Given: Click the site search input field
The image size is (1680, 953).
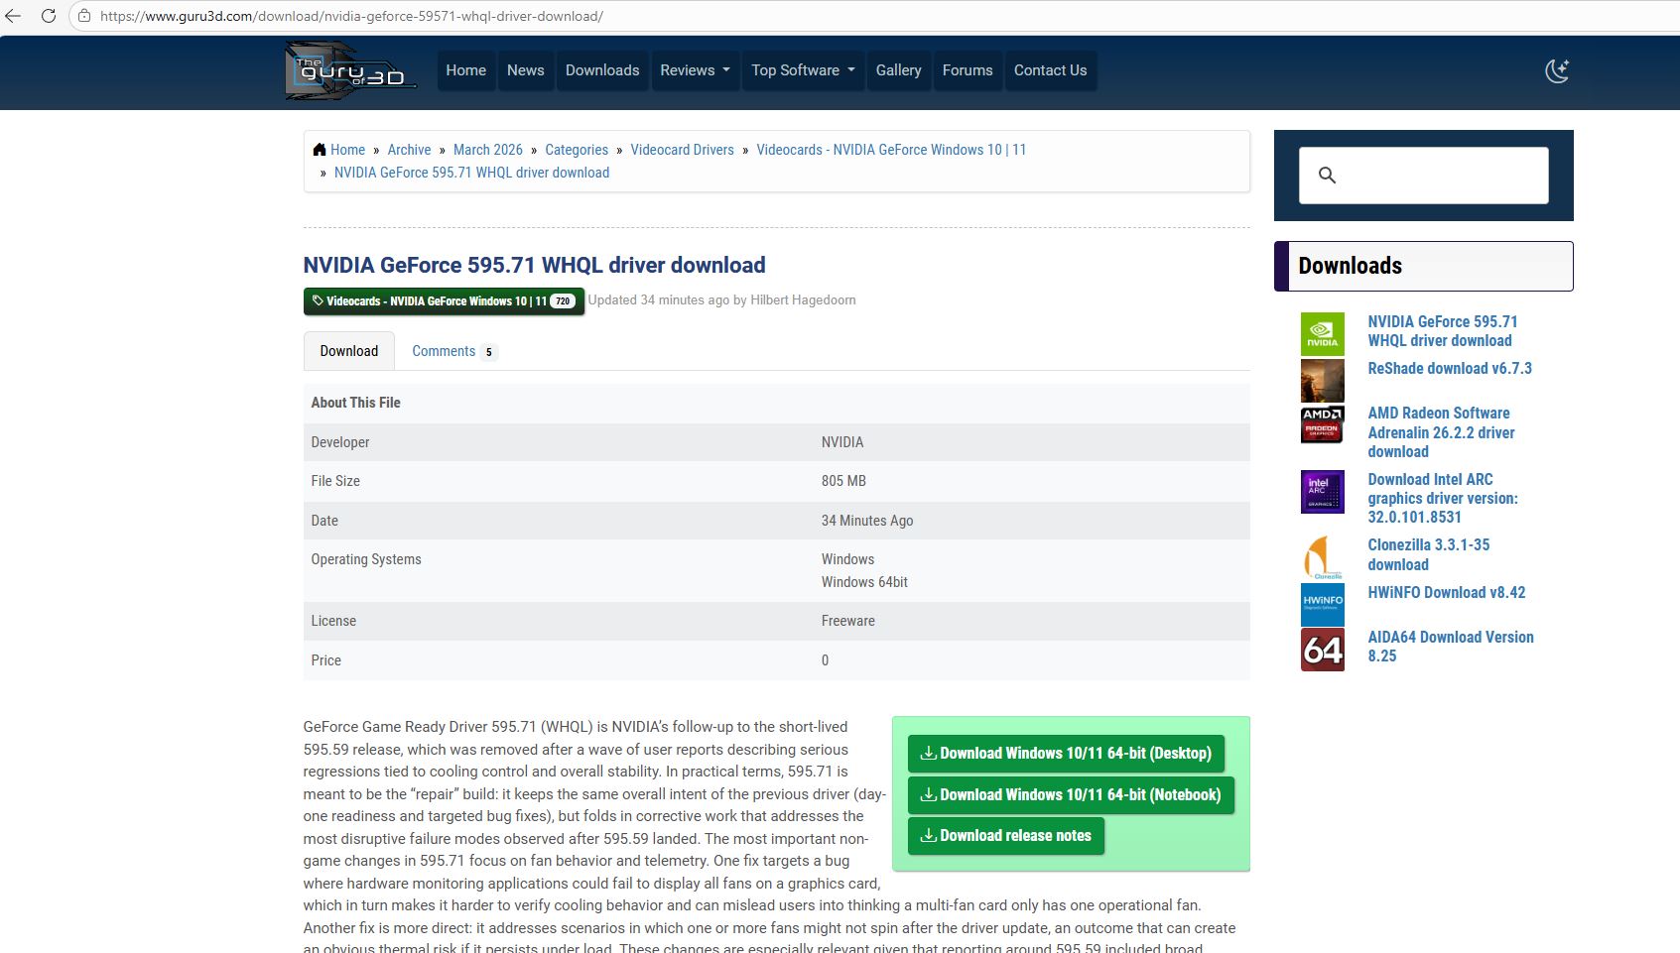Looking at the screenshot, I should pos(1423,176).
